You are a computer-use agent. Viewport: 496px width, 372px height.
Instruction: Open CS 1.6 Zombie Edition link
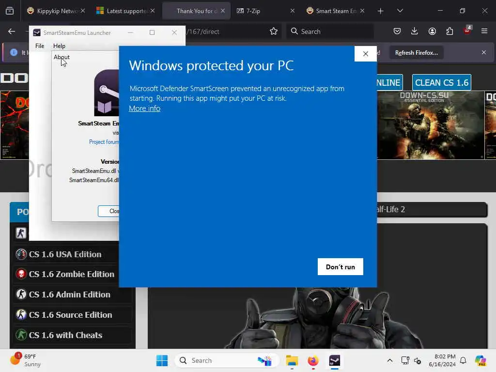click(x=72, y=274)
